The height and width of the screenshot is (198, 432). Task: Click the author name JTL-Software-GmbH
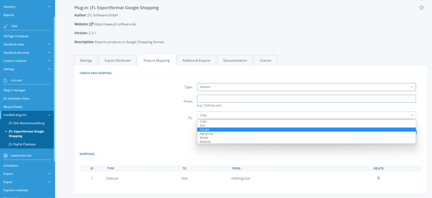click(103, 16)
